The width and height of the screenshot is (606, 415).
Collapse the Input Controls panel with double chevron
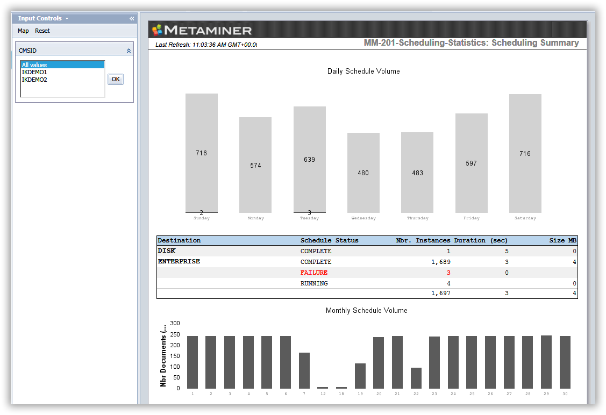tap(132, 19)
